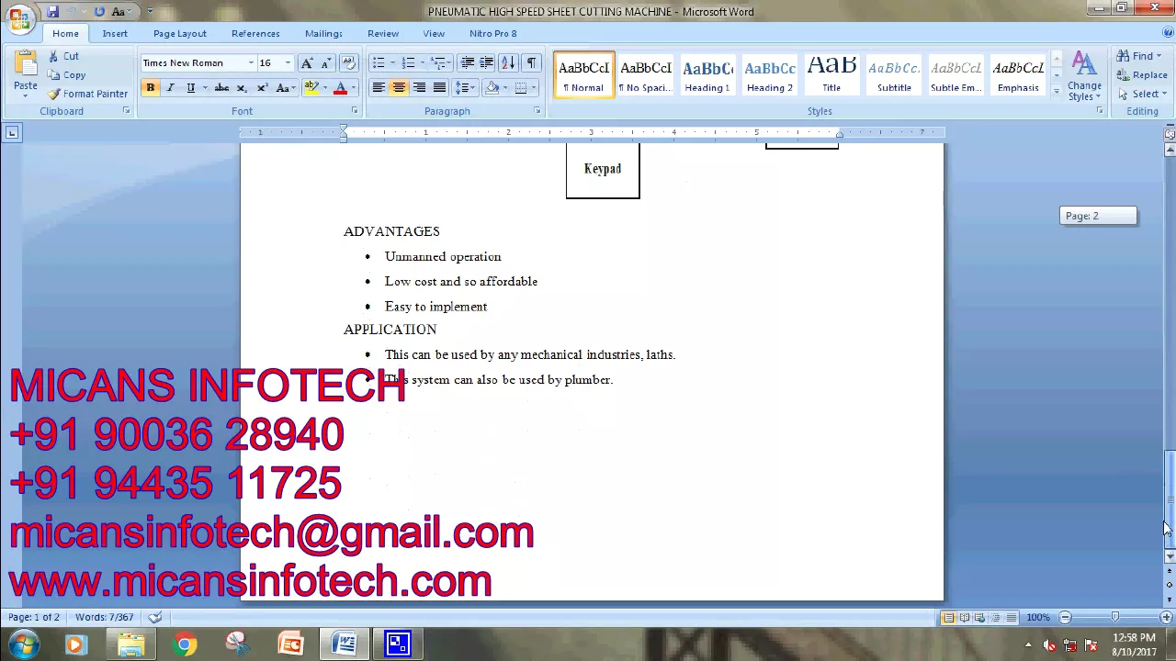Open the Page Layout tab
Screen dimensions: 1176x661
click(x=180, y=34)
